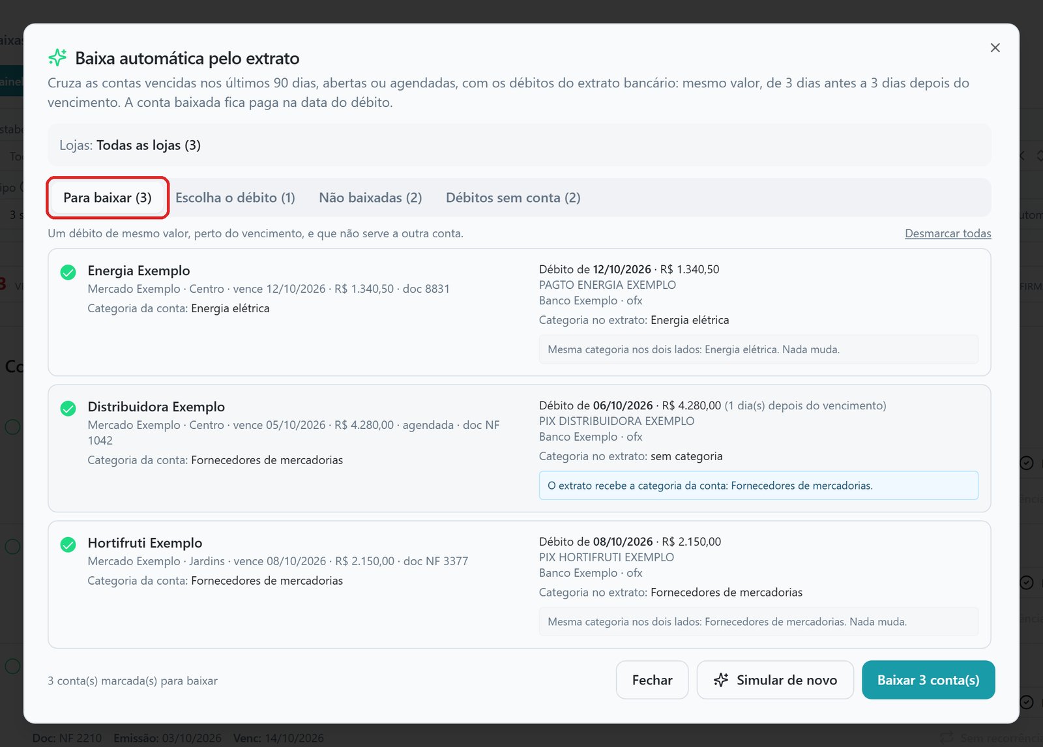Screen dimensions: 1043x747
Task: Open the Escolha o débito (1) tab
Action: click(x=235, y=198)
